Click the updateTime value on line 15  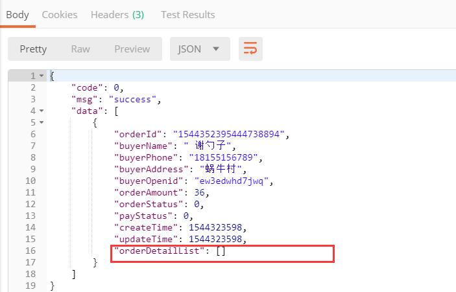[x=215, y=239]
